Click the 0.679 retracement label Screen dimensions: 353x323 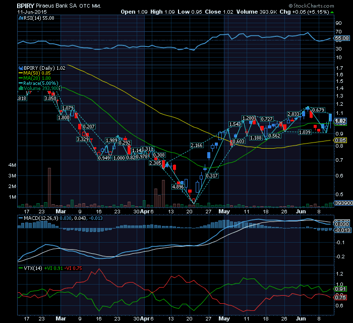pos(318,110)
